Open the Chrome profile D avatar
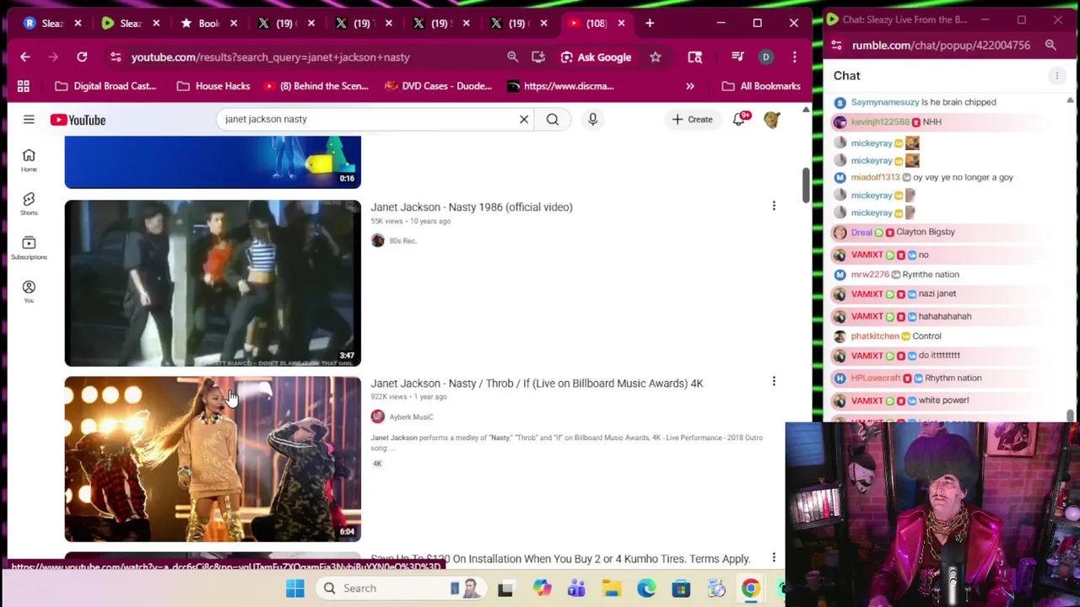Viewport: 1080px width, 607px height. 766,56
